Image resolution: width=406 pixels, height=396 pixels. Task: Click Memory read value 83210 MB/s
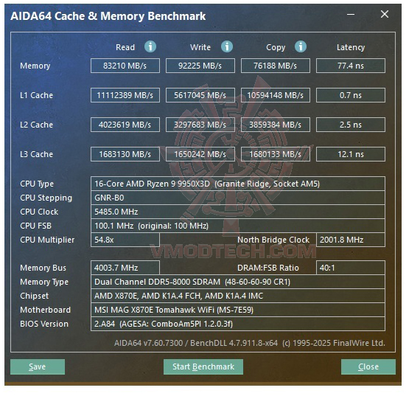(125, 66)
